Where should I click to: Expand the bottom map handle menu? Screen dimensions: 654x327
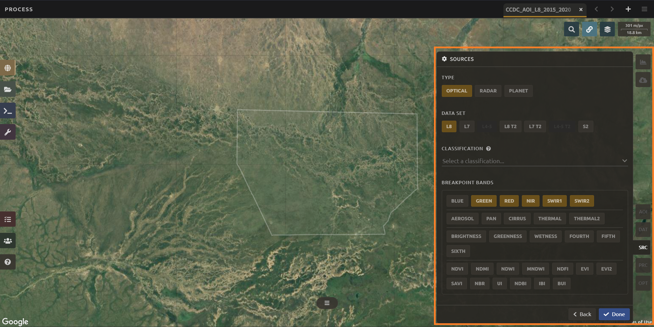(x=327, y=303)
